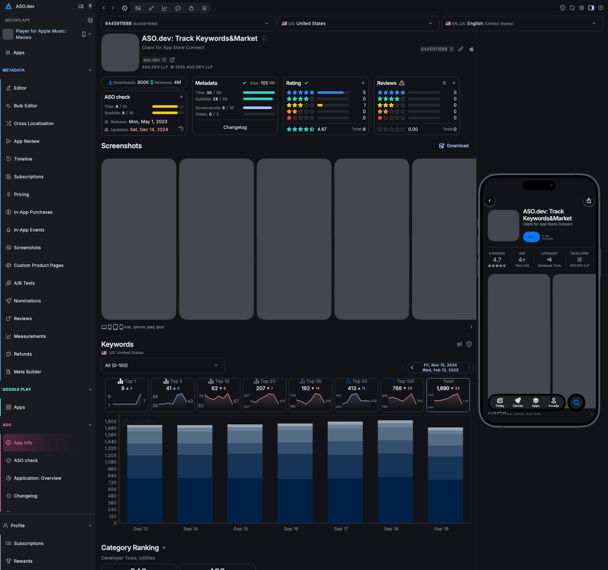
Task: Collapse the GOOGLE PLAY sidebar section
Action: click(x=90, y=389)
